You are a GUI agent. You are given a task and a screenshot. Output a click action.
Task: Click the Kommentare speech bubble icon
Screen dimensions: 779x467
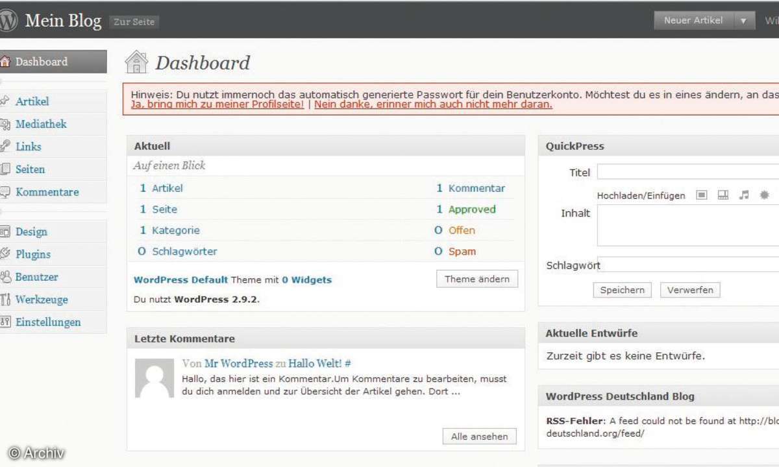[x=5, y=192]
